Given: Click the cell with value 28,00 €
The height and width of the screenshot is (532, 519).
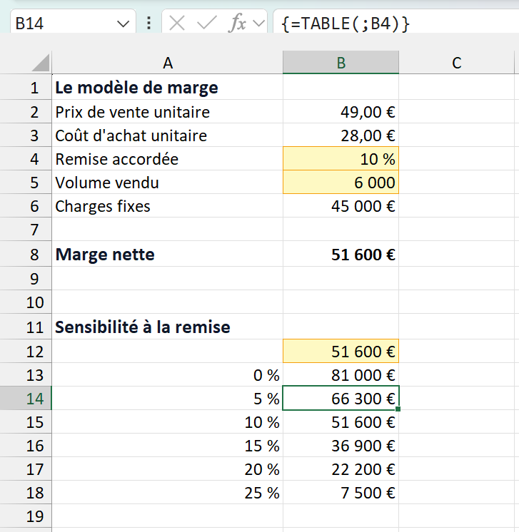Looking at the screenshot, I should (341, 135).
